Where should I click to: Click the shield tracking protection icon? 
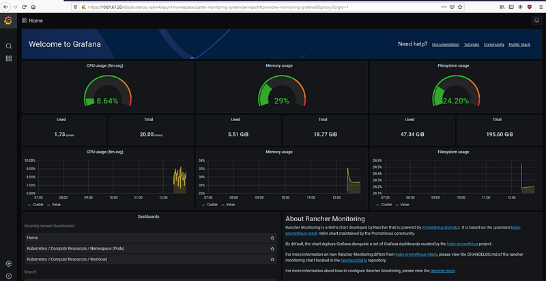click(76, 7)
